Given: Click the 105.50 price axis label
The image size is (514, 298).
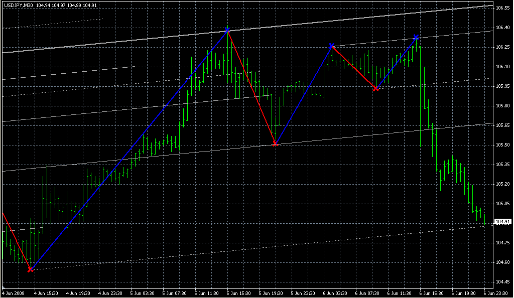Looking at the screenshot, I should (x=502, y=145).
